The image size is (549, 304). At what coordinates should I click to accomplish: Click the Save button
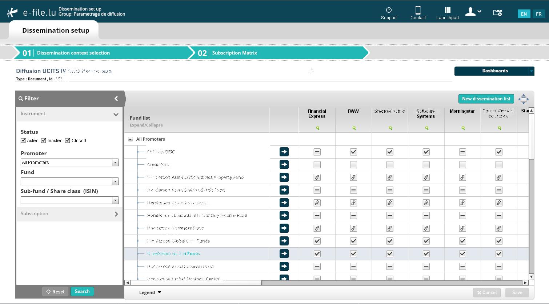click(517, 292)
